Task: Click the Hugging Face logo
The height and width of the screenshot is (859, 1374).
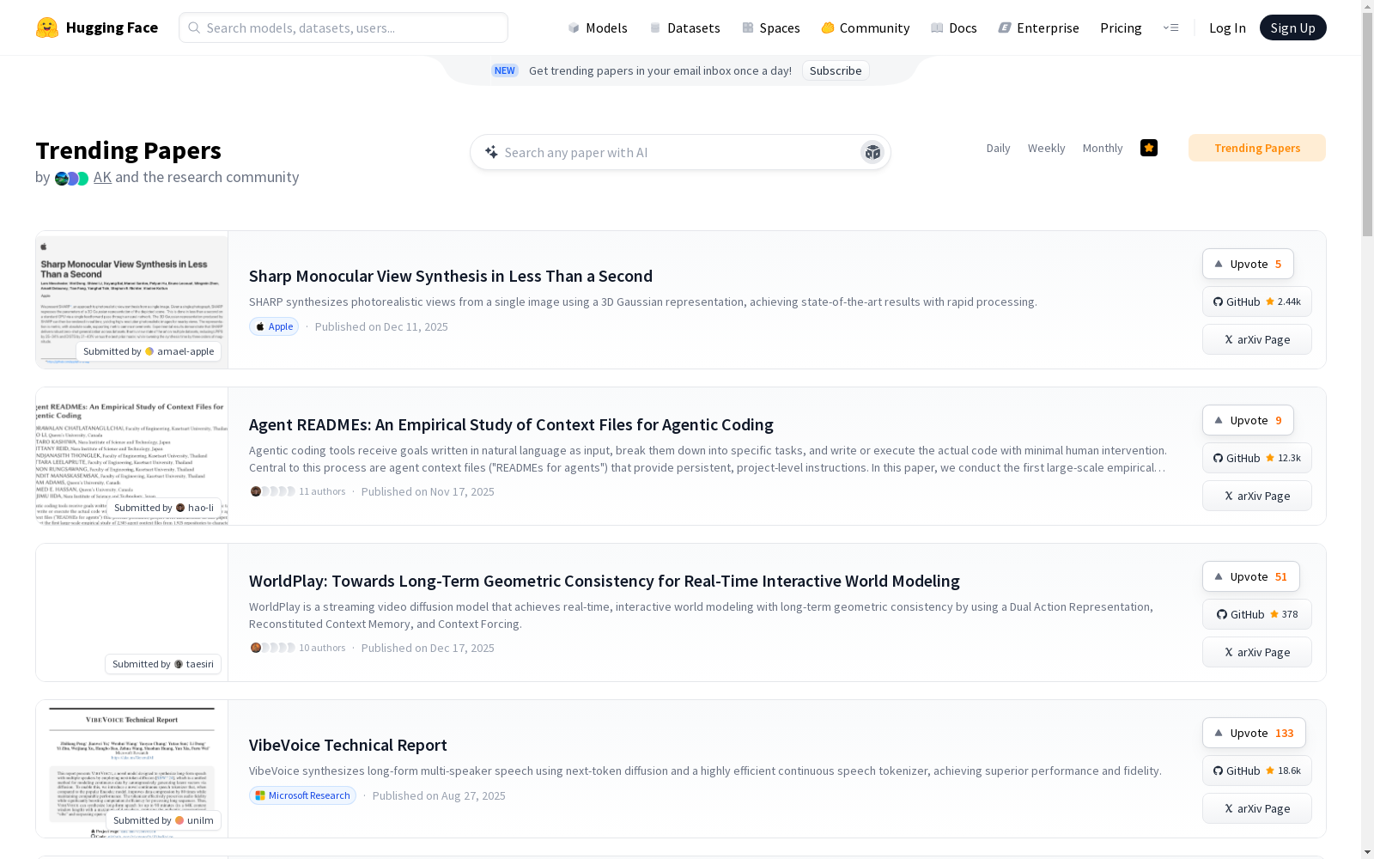Action: [x=97, y=27]
